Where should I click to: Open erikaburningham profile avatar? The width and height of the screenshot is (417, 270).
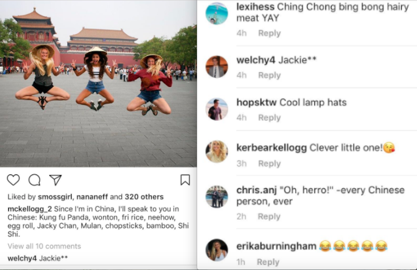[217, 250]
